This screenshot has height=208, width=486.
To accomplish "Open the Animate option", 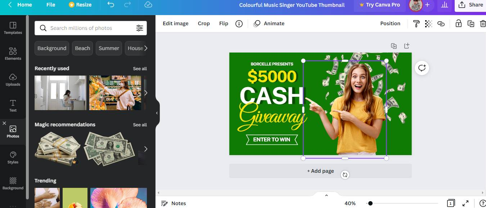I will (x=269, y=23).
